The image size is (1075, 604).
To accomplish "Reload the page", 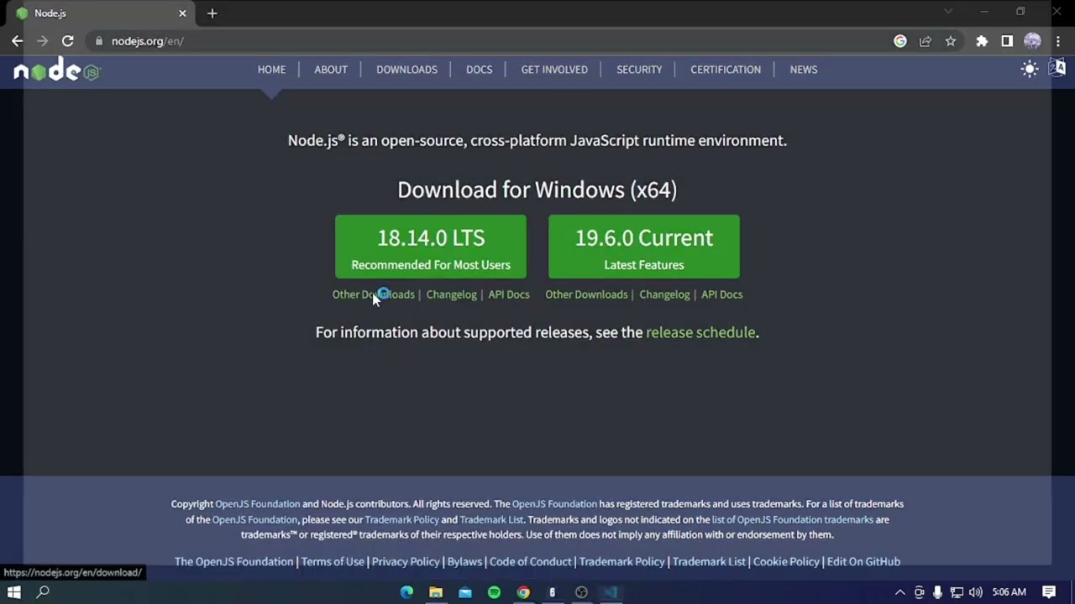I will tap(68, 41).
